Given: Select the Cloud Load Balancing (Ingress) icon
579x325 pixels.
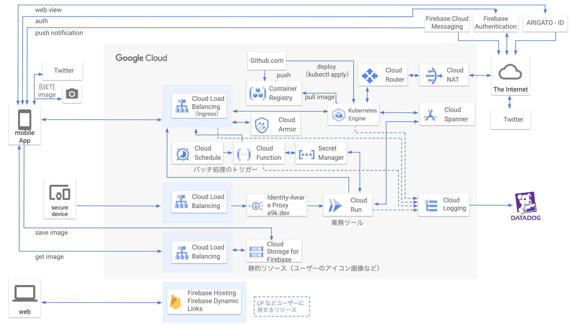Looking at the screenshot, I should [x=182, y=106].
